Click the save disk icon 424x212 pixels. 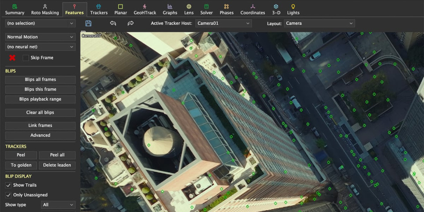coord(88,23)
